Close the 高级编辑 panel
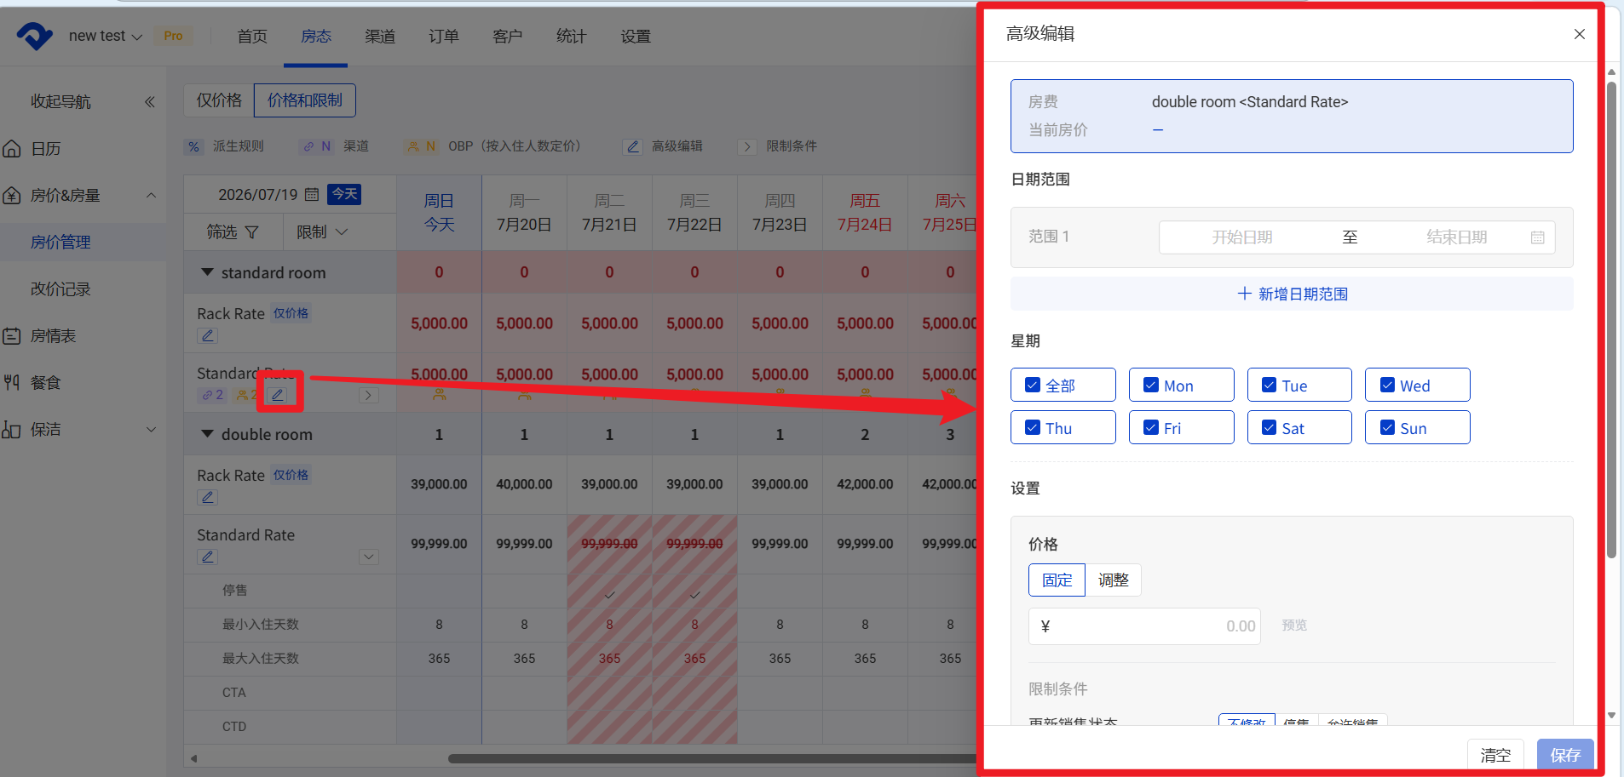This screenshot has width=1624, height=777. point(1579,34)
